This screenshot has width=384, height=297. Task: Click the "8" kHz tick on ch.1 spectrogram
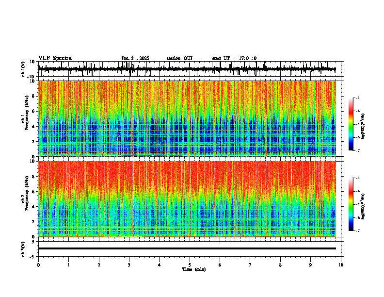tap(34, 96)
